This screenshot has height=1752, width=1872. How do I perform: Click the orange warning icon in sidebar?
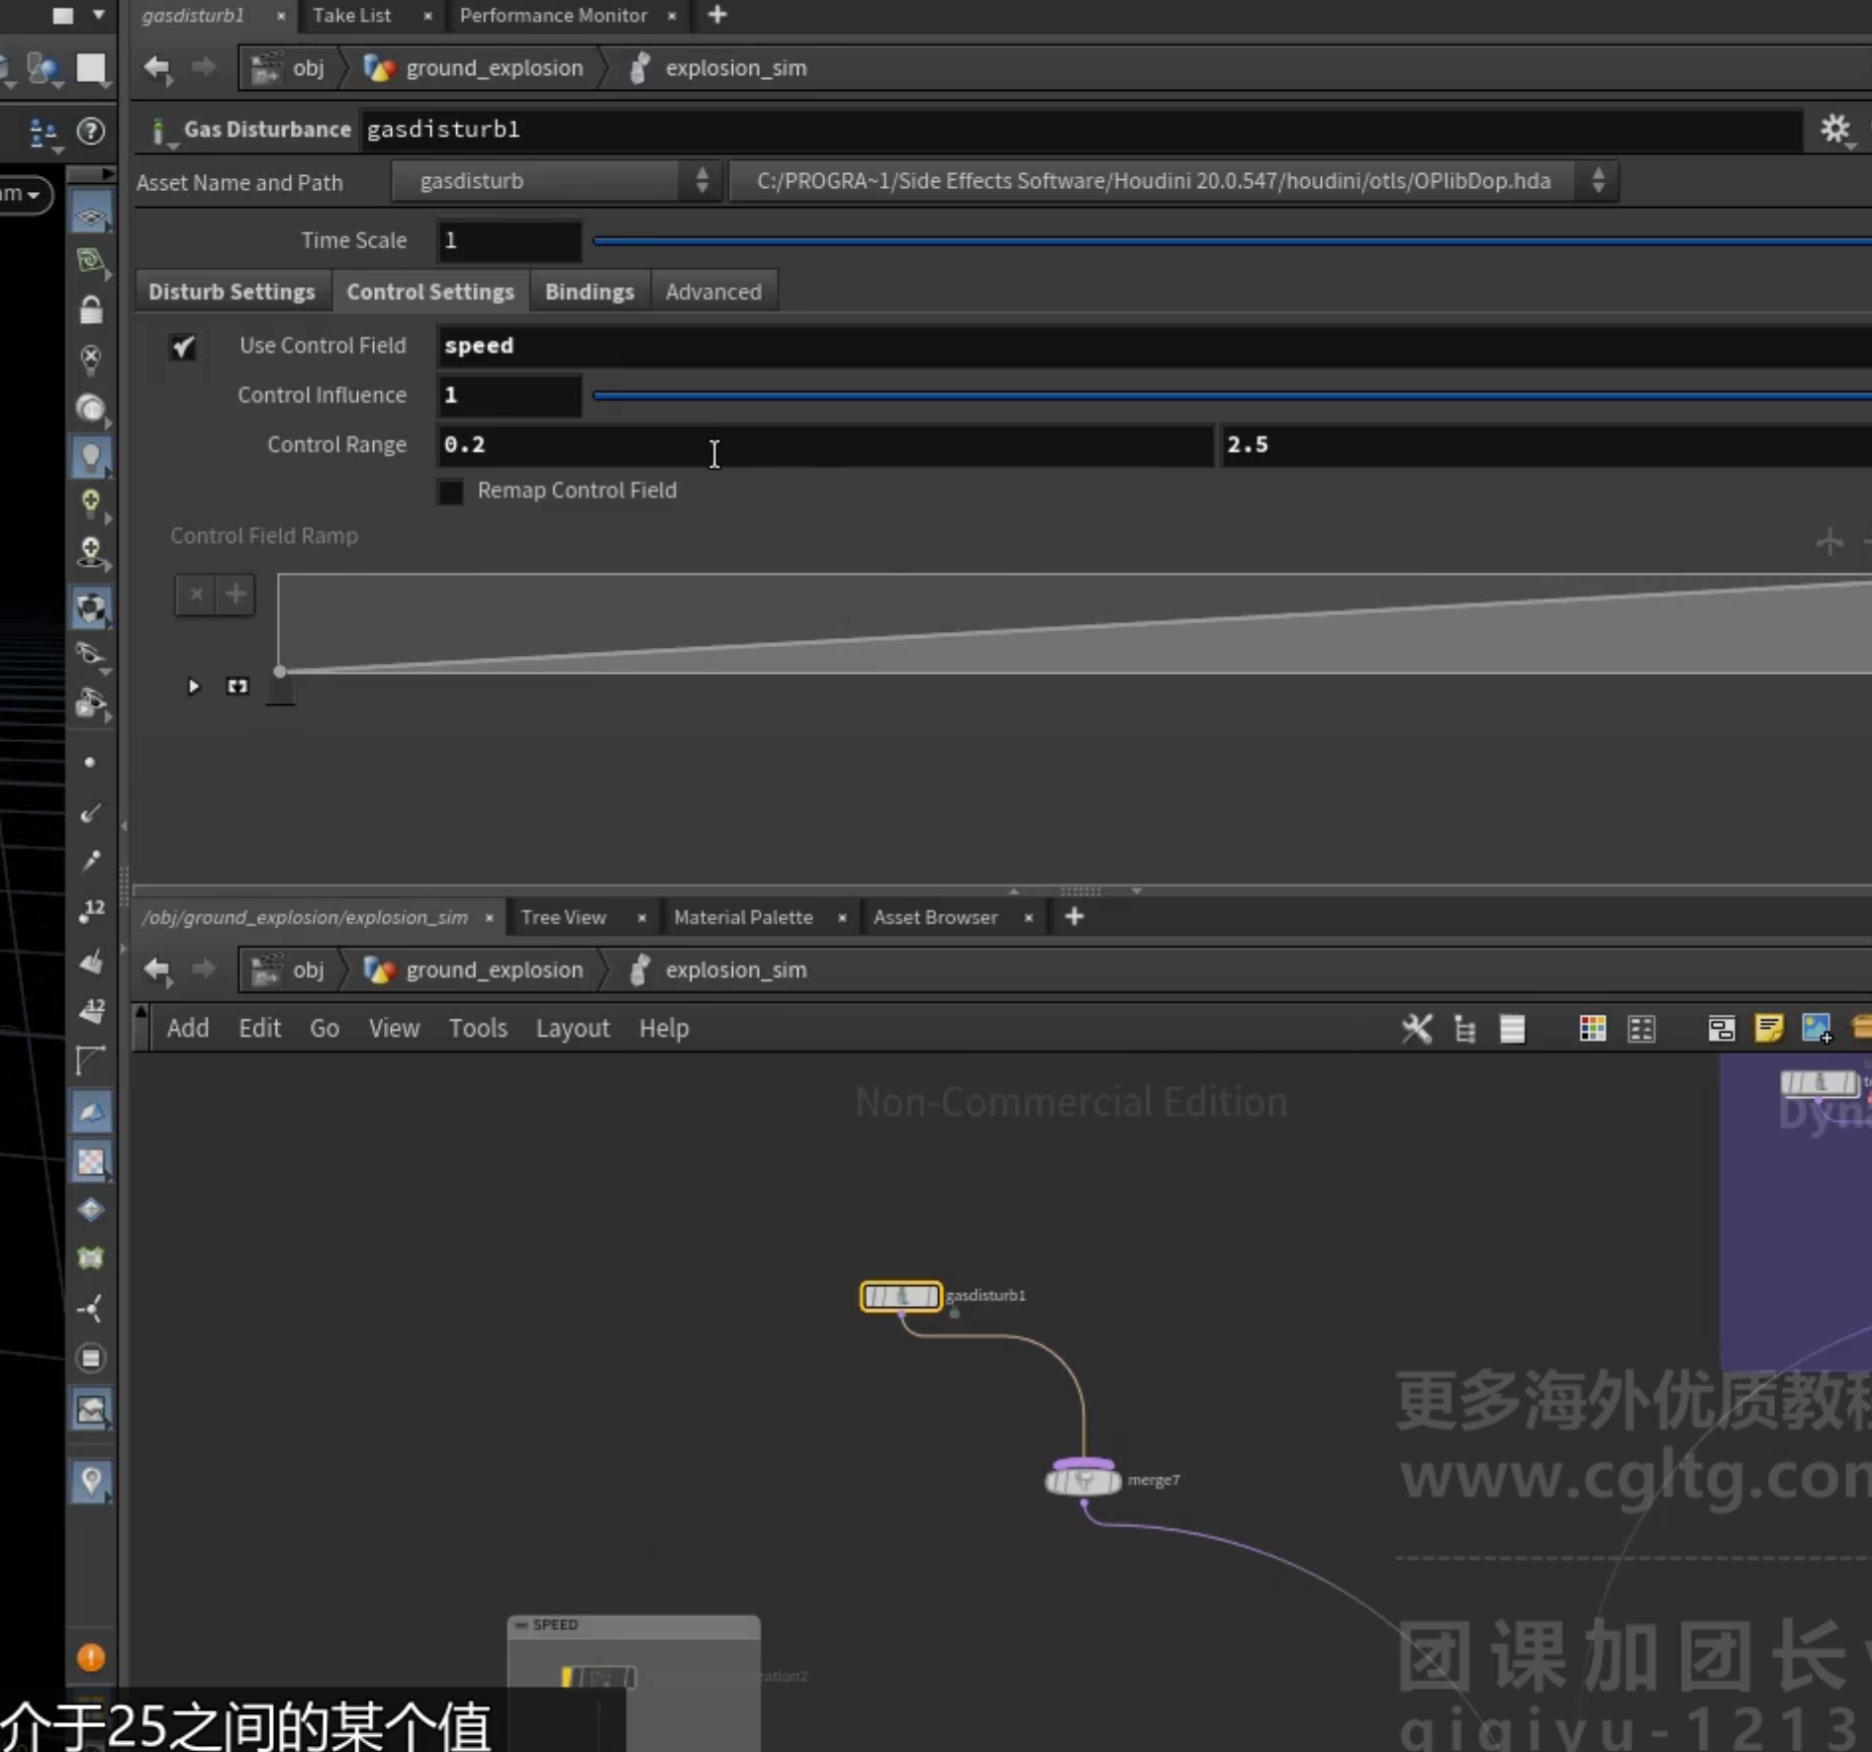point(90,1657)
